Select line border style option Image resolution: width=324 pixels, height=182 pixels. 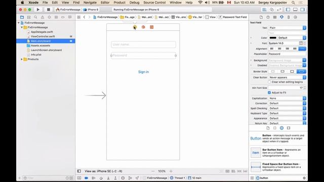point(282,71)
